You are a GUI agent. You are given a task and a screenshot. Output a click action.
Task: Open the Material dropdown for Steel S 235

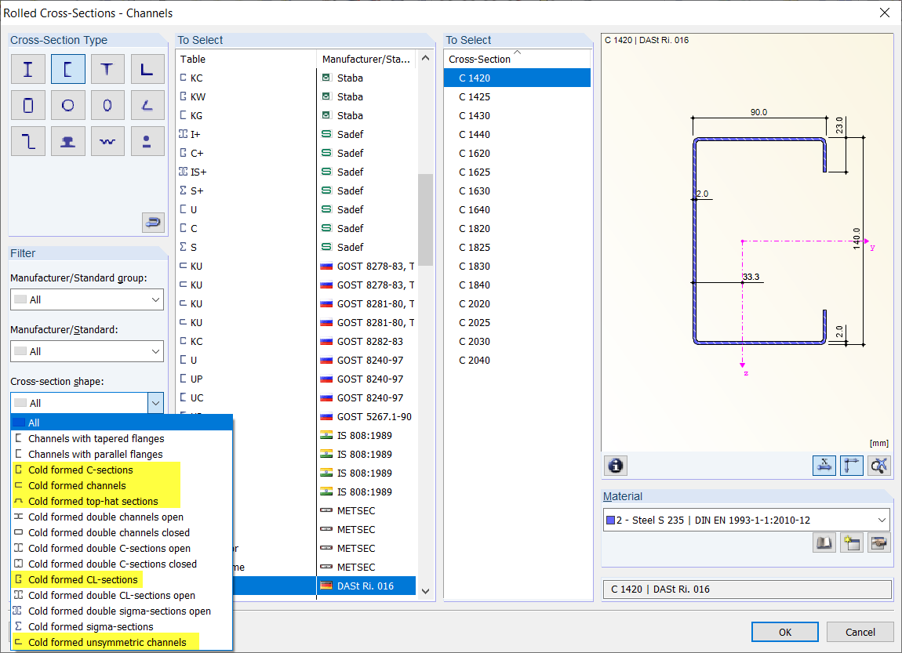747,519
